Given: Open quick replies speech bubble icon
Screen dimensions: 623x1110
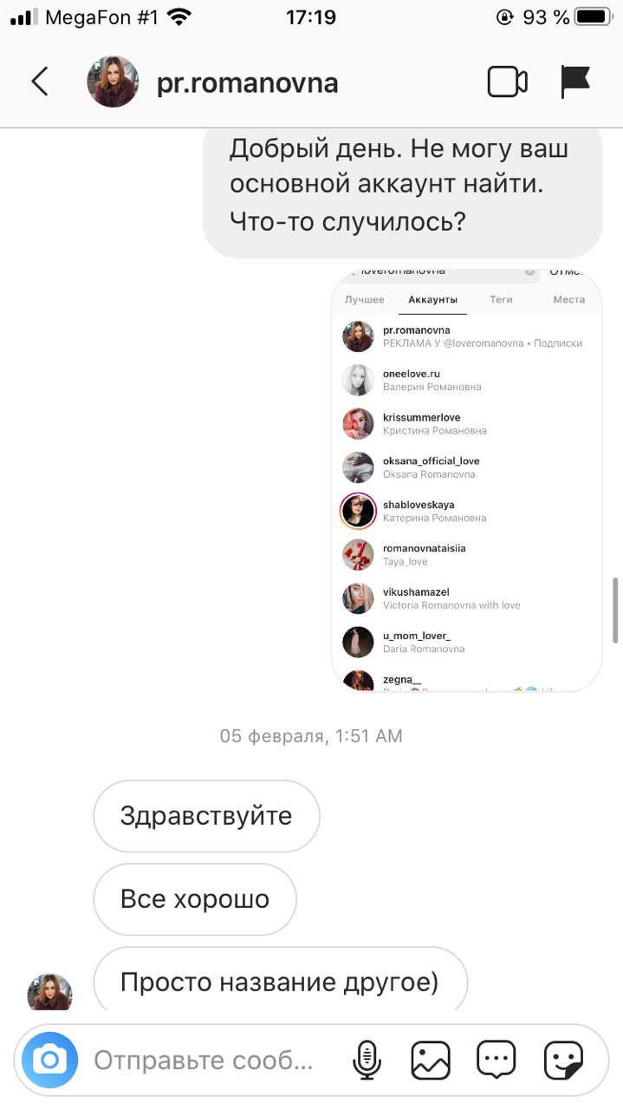Looking at the screenshot, I should click(x=496, y=1060).
